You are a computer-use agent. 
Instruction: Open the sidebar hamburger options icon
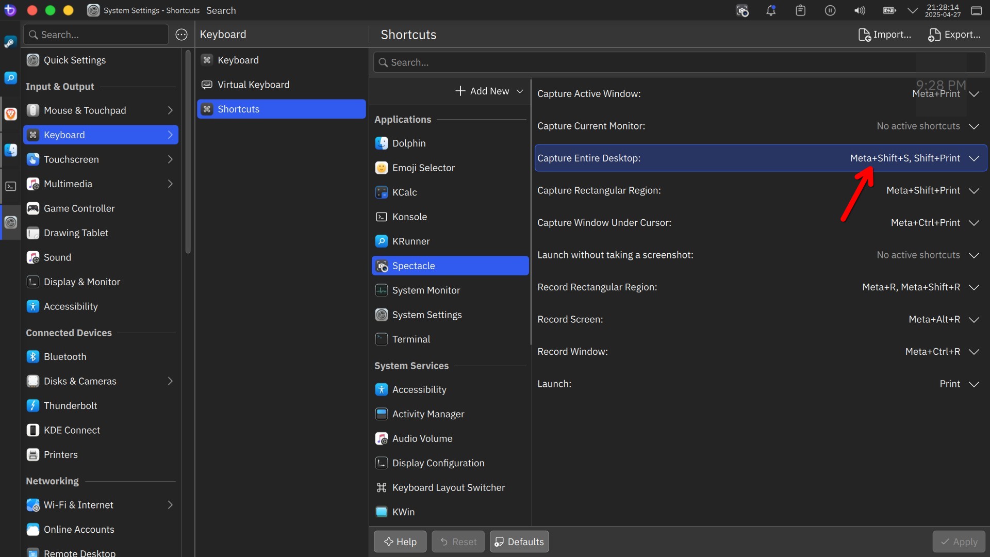pyautogui.click(x=181, y=35)
